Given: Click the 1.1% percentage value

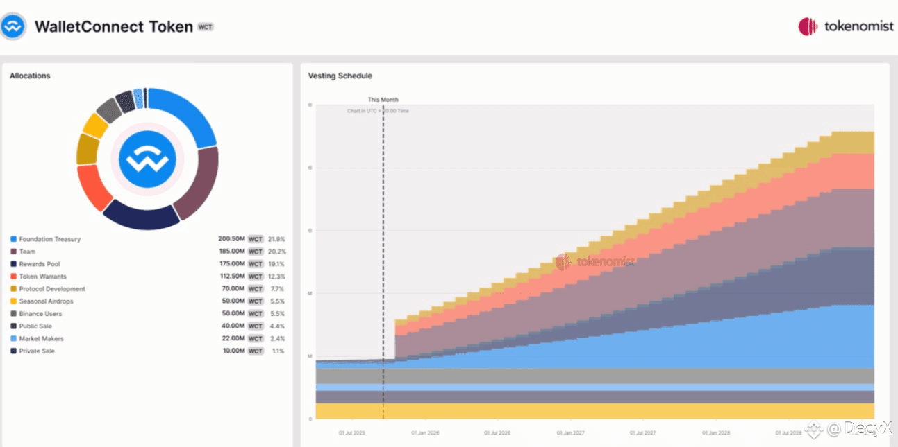Looking at the screenshot, I should point(278,351).
